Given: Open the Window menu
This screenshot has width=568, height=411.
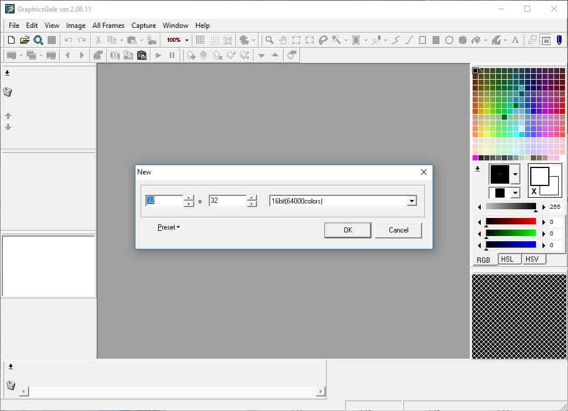Looking at the screenshot, I should [x=176, y=26].
